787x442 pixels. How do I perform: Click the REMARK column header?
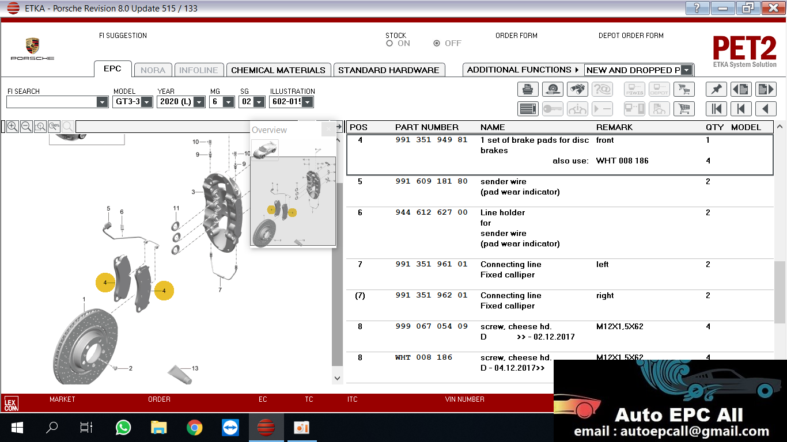tap(614, 127)
